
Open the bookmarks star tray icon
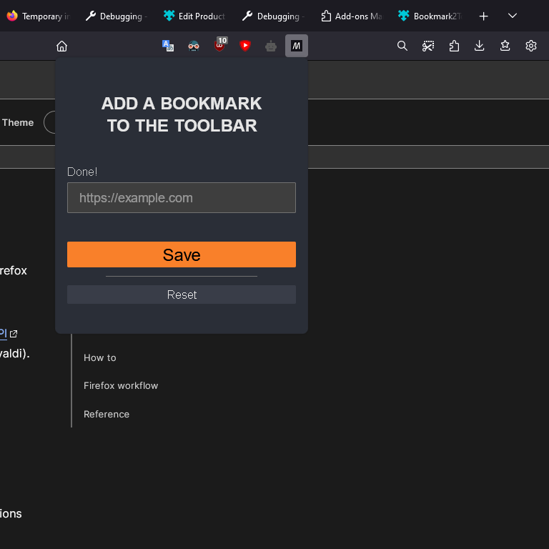505,46
